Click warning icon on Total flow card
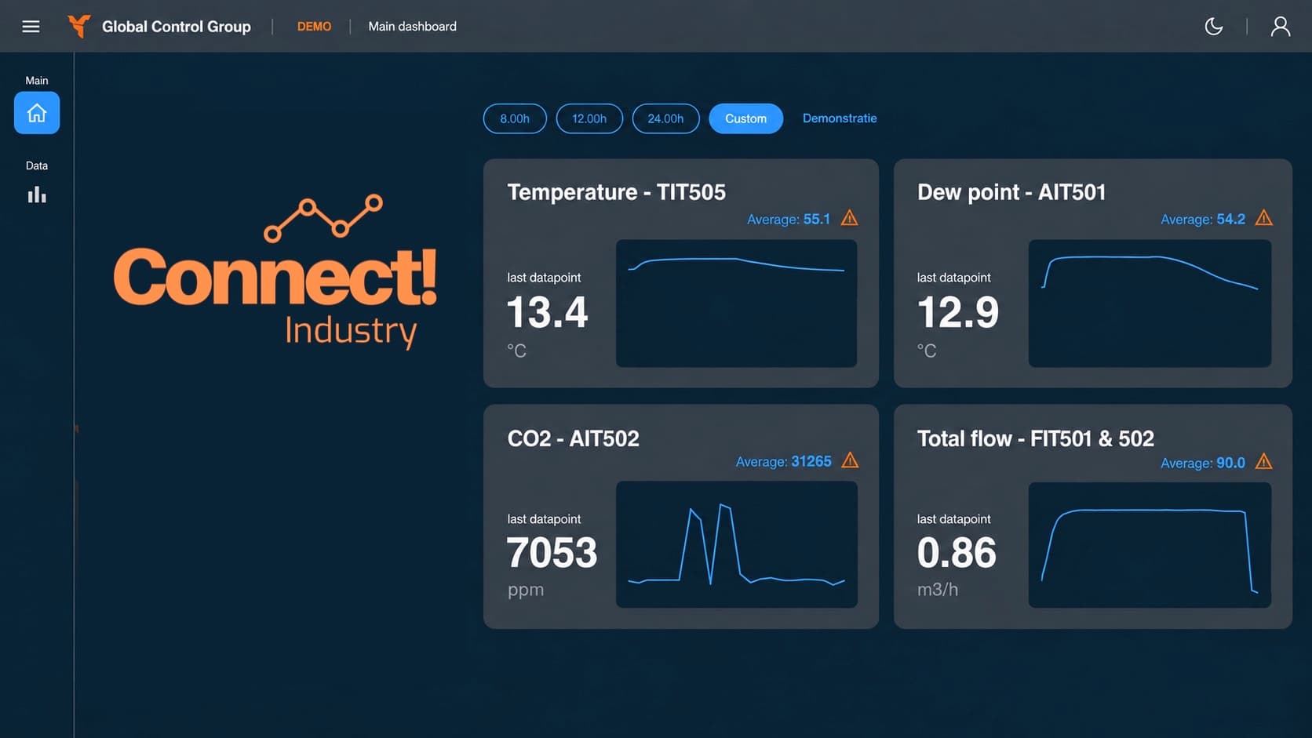 [1263, 462]
